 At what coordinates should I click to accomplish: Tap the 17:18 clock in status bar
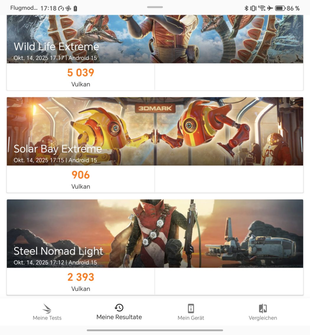[48, 8]
